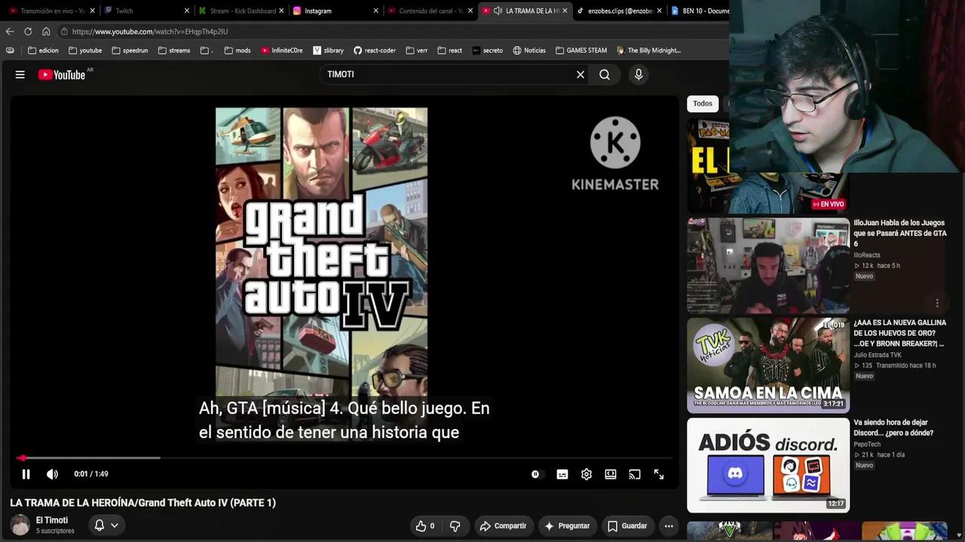
Task: Toggle subtitles in the video player
Action: (562, 474)
